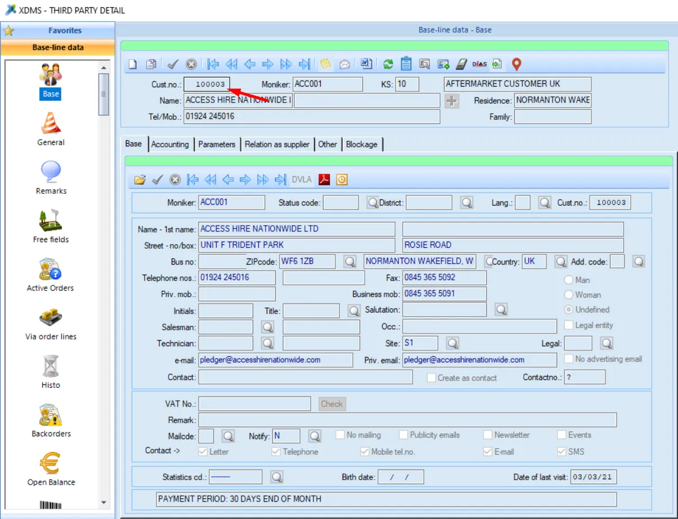Click the cancel X icon in main toolbar
The image size is (678, 519).
click(191, 64)
